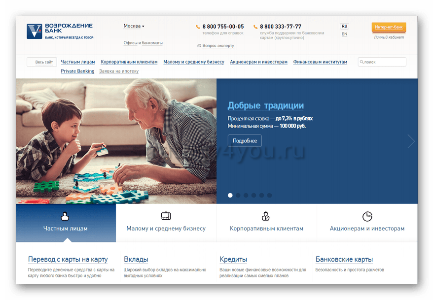
Task: Select the second banner slide dot
Action: pos(238,195)
